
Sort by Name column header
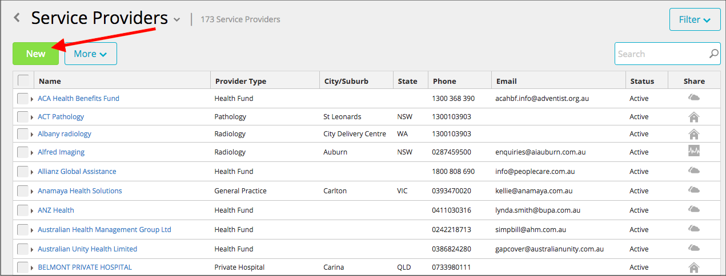click(x=50, y=81)
